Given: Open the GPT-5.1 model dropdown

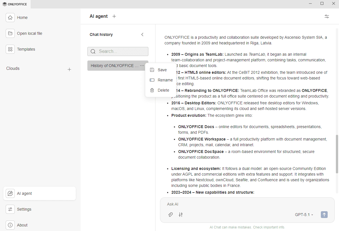Looking at the screenshot, I should [304, 215].
